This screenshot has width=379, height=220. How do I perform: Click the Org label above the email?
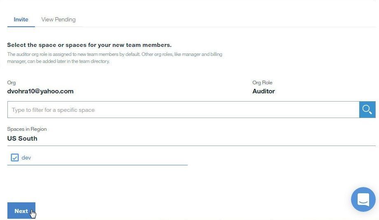(12, 83)
